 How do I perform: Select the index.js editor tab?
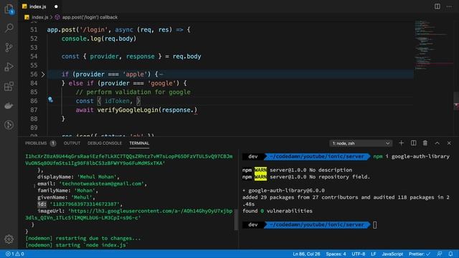click(38, 6)
